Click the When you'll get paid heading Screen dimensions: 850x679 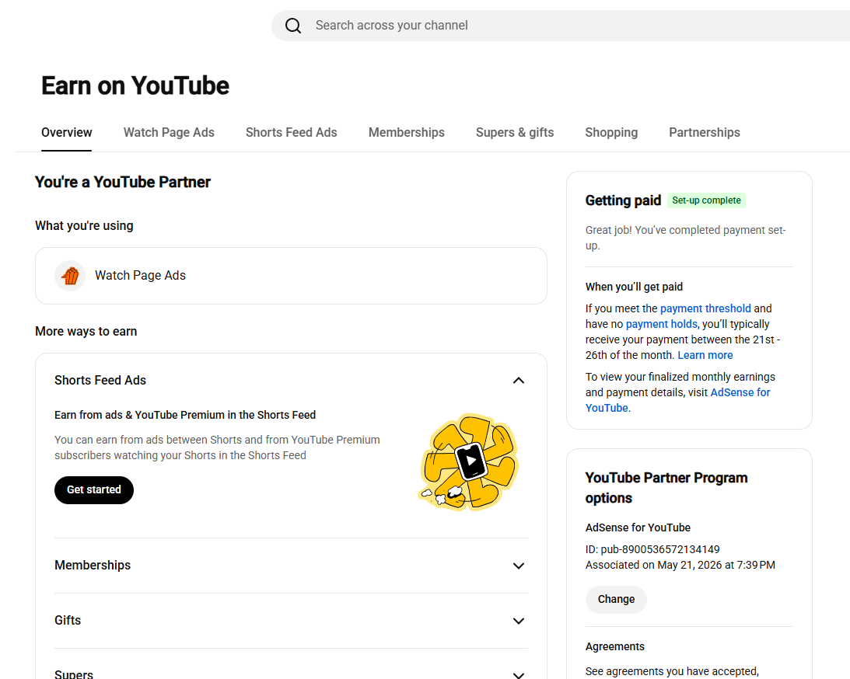pyautogui.click(x=634, y=287)
